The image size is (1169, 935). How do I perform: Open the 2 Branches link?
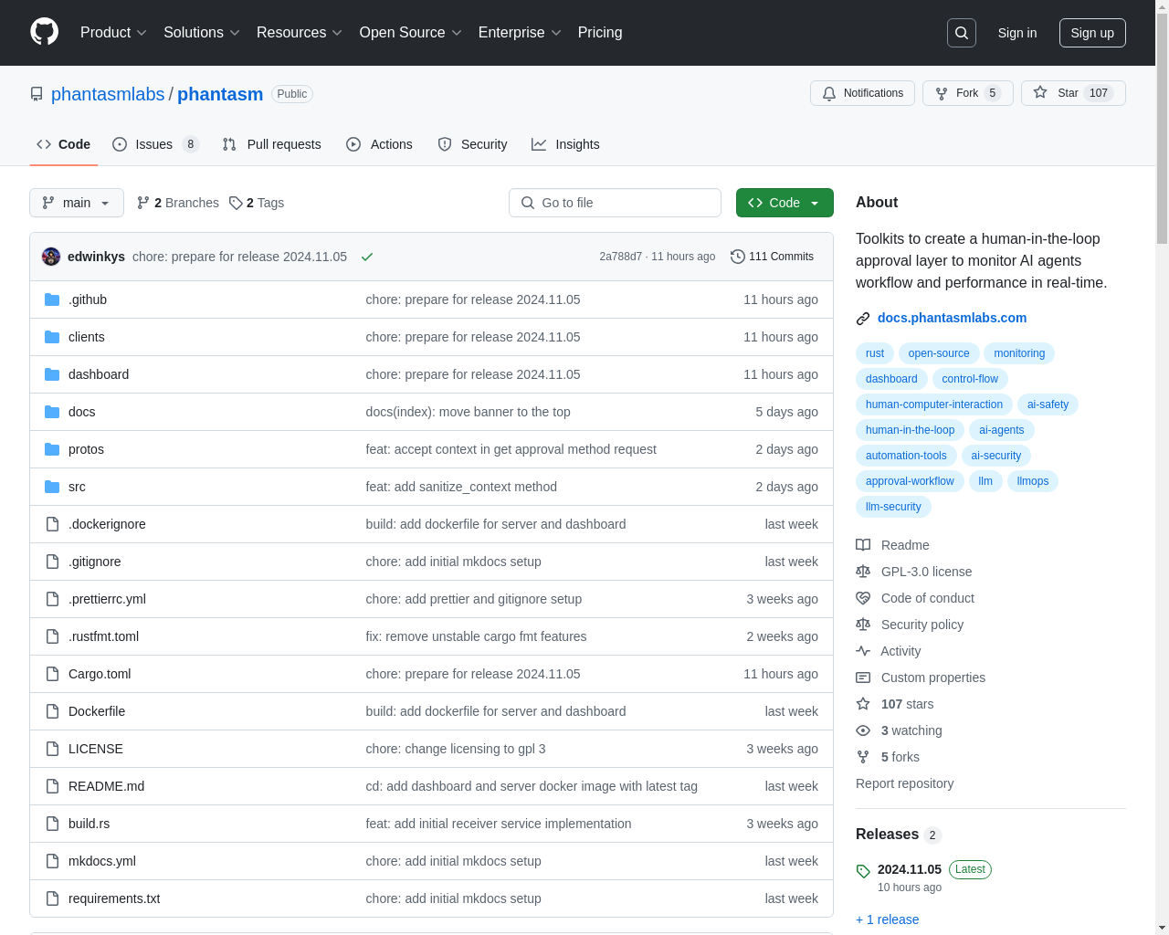[x=178, y=203]
